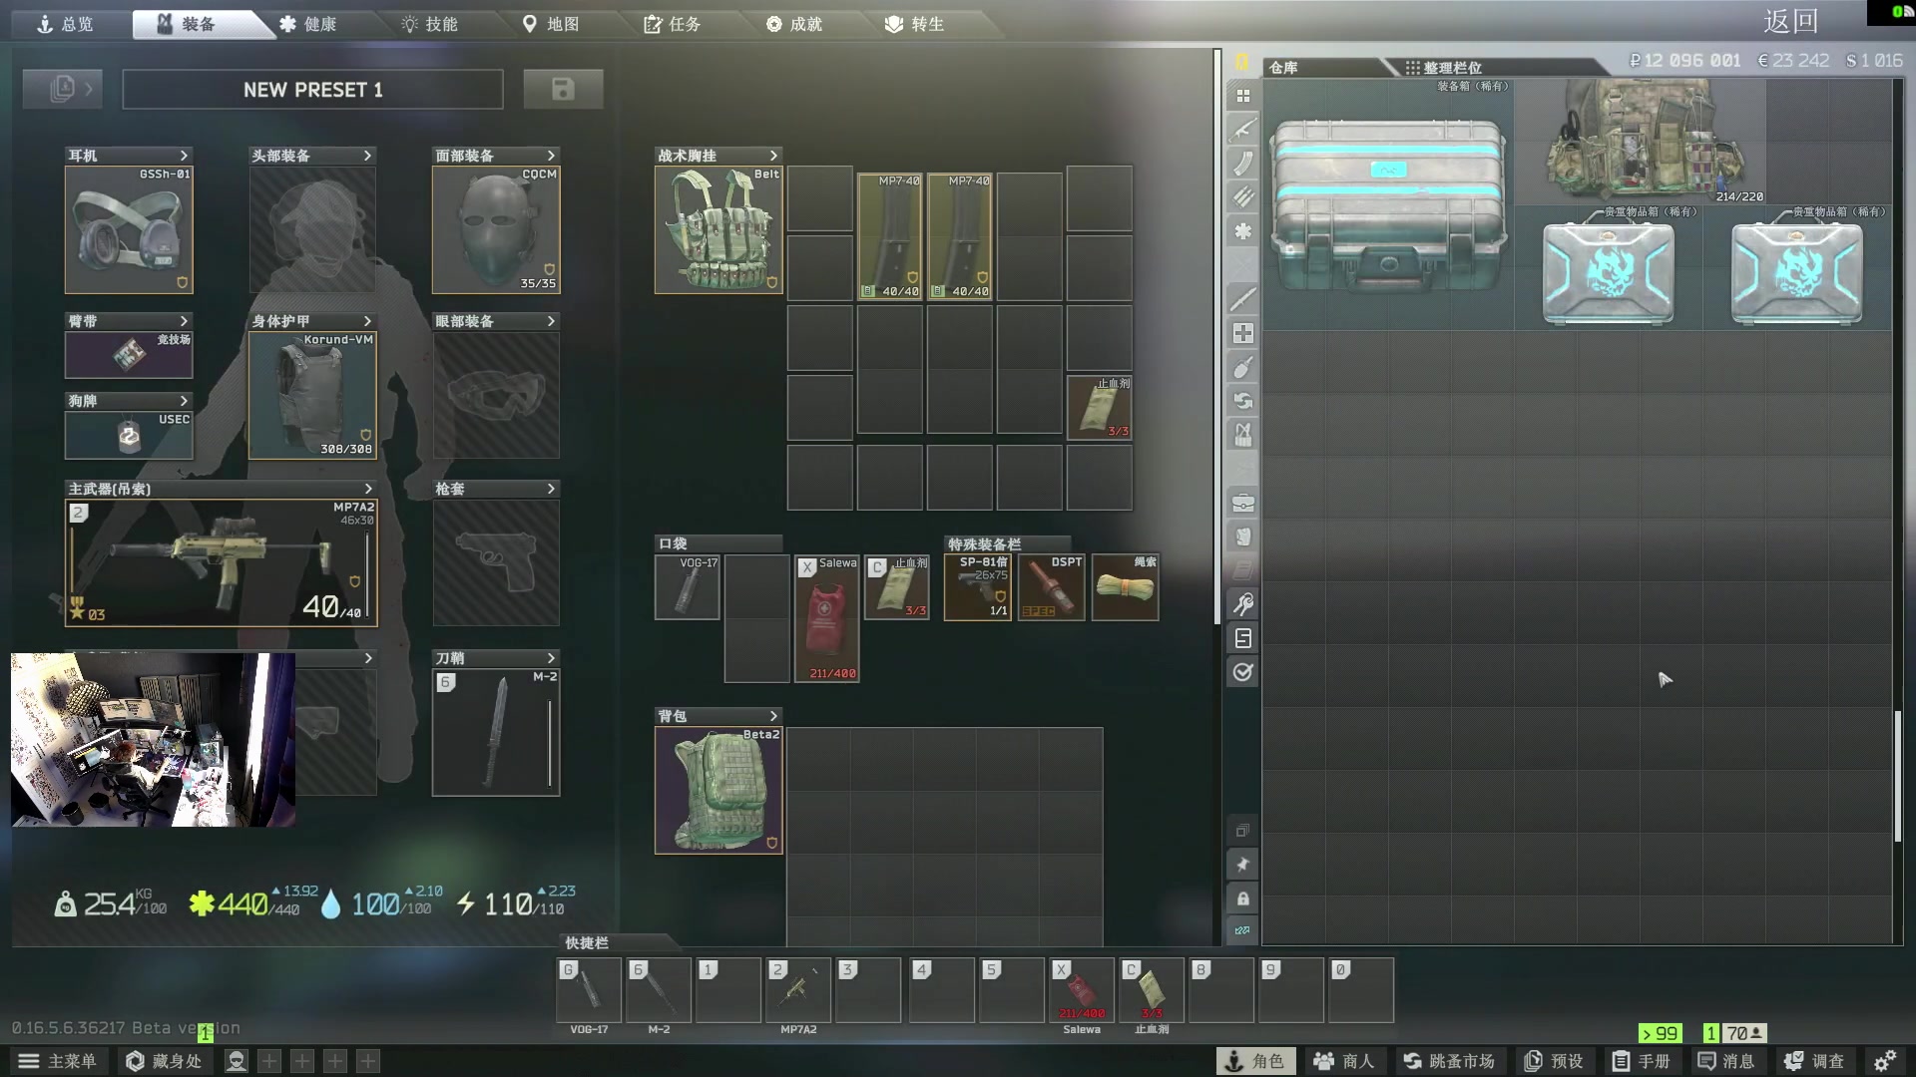Screen dimensions: 1916x1077
Task: Click the CQCM face mask item
Action: tap(496, 229)
